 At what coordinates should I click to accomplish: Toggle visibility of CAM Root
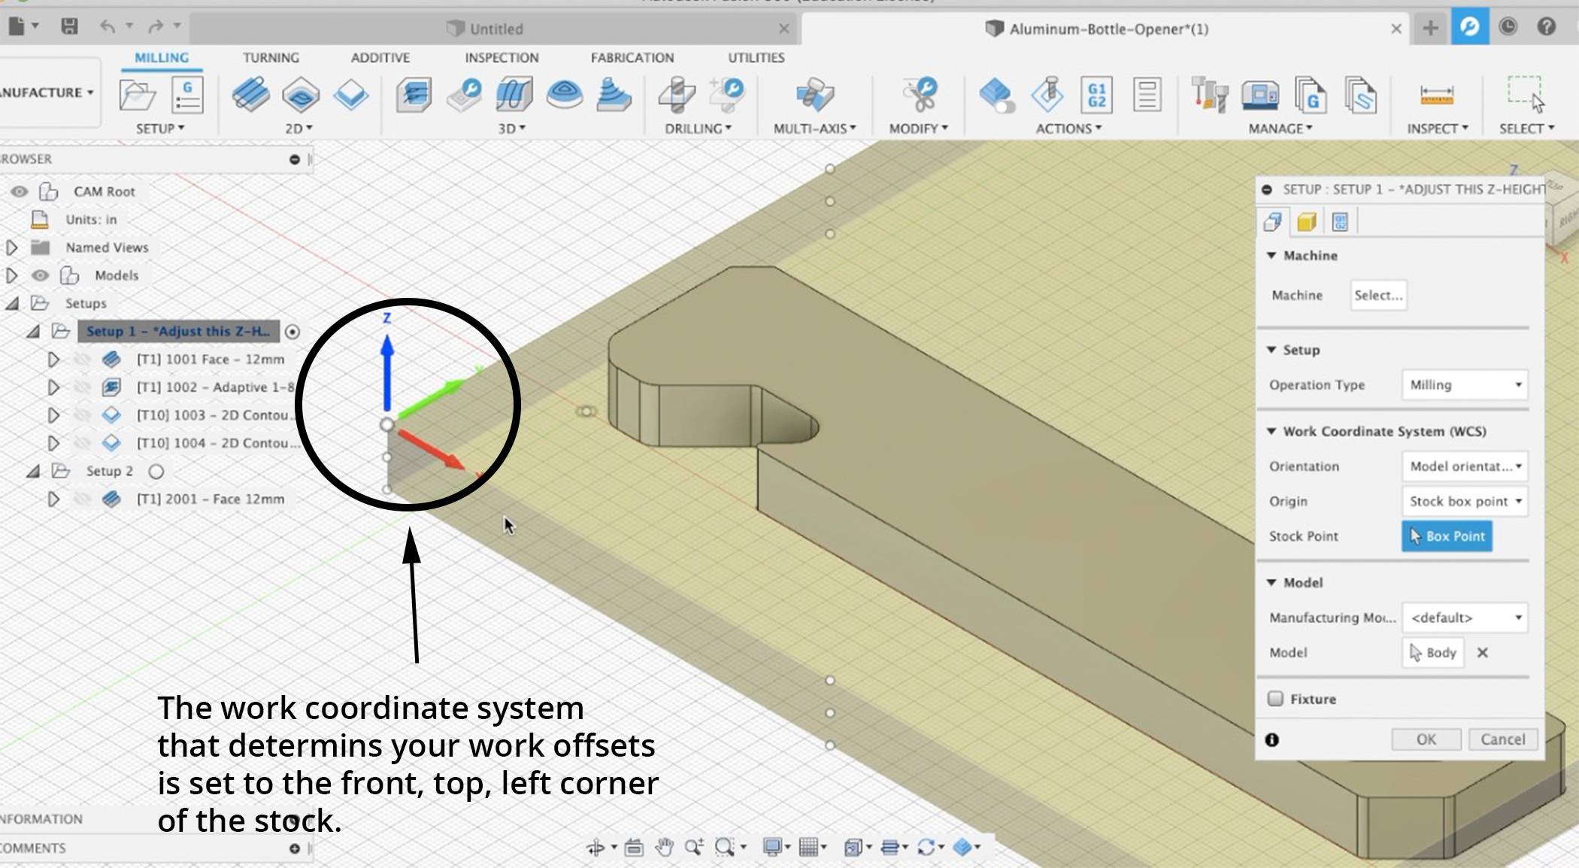click(x=20, y=191)
